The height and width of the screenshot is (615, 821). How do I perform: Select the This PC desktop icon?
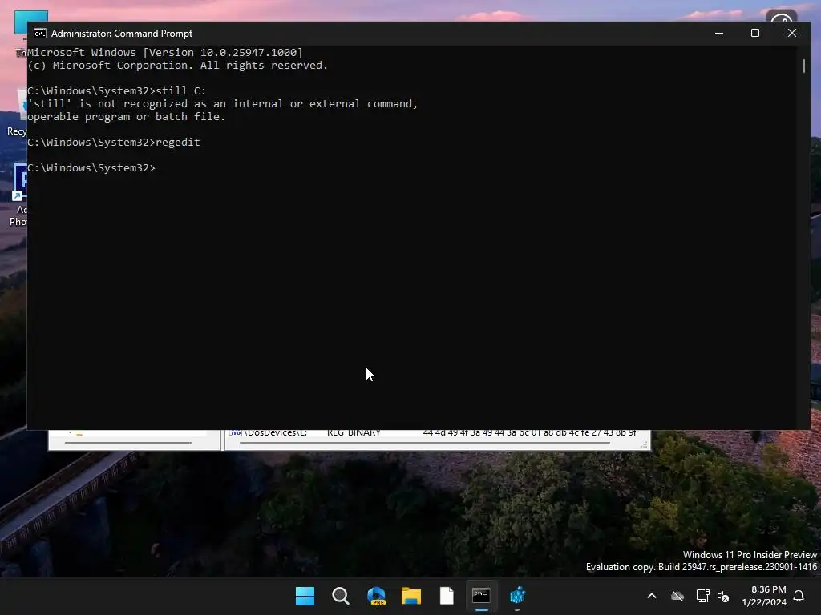click(x=20, y=34)
